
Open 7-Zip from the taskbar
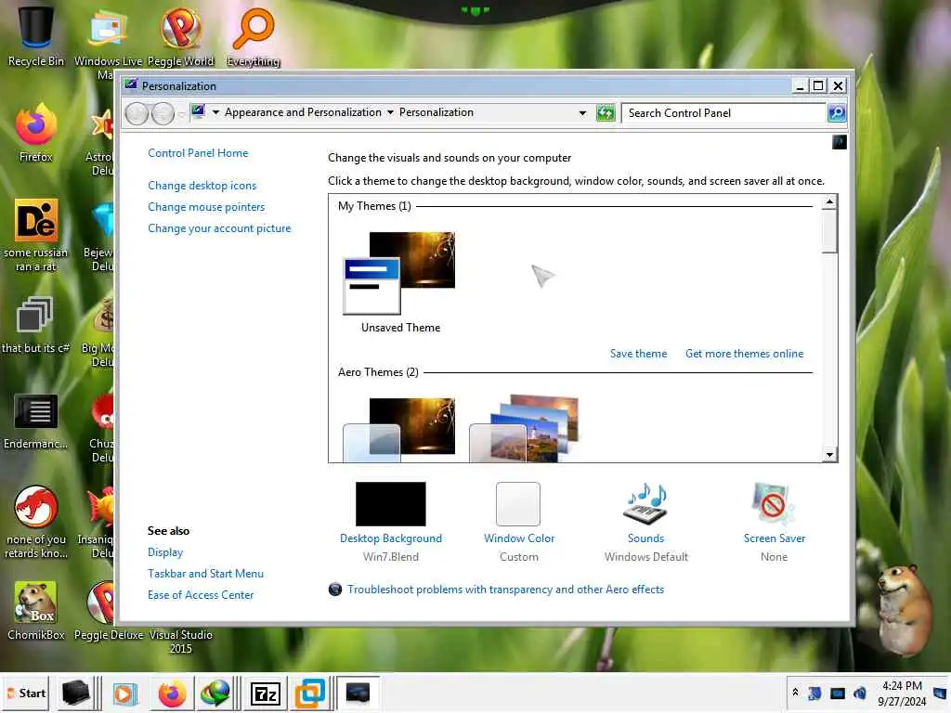(265, 694)
